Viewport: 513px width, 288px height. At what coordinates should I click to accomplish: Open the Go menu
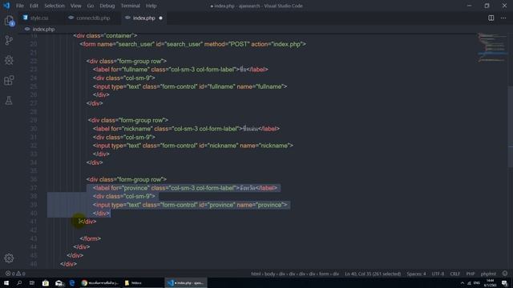(x=91, y=6)
